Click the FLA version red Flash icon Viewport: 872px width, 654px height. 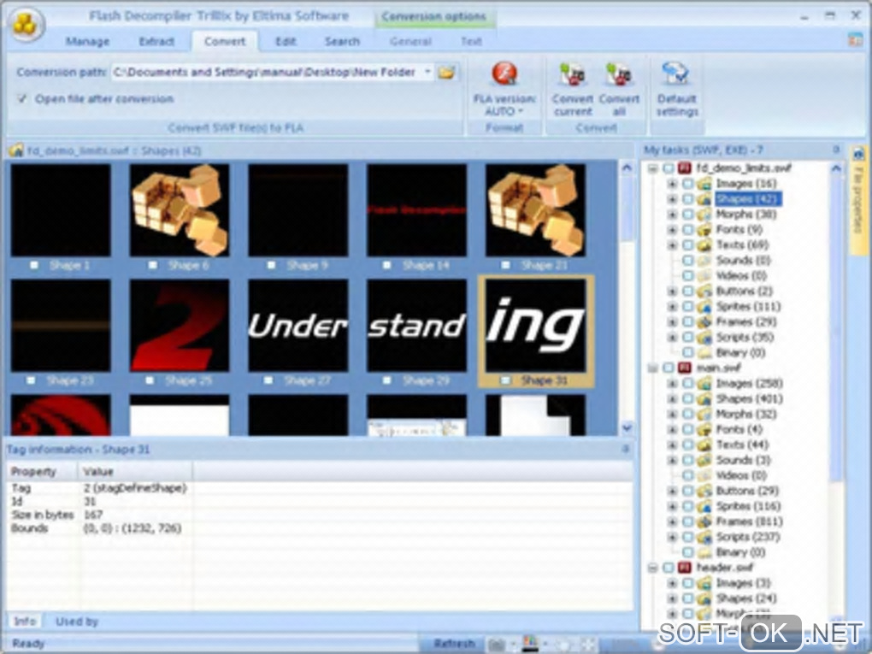click(x=504, y=74)
